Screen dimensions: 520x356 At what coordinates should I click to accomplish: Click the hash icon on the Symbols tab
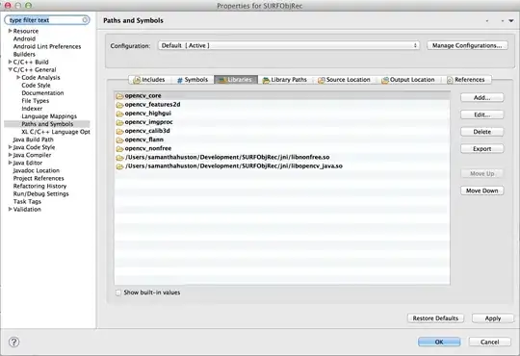180,80
